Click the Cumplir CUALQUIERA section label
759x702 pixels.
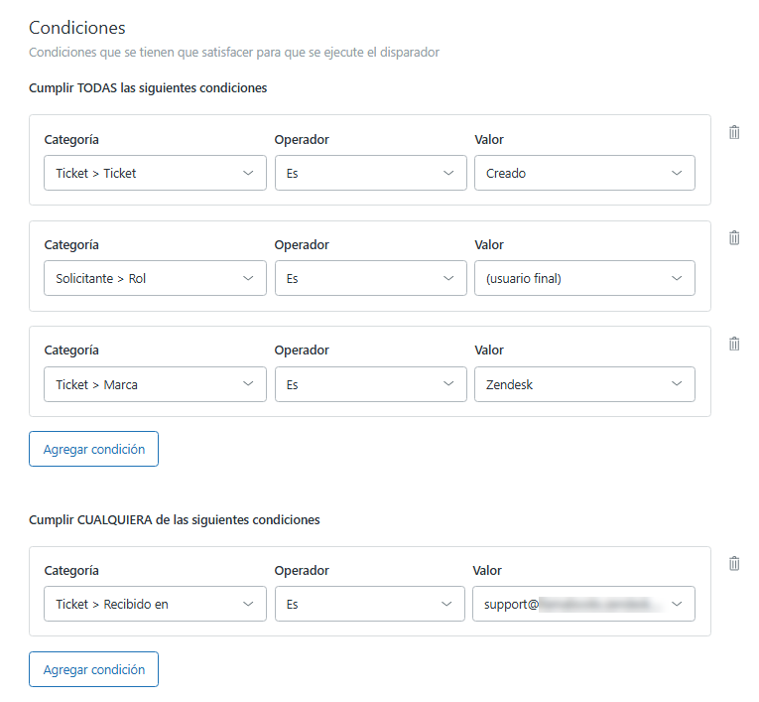click(x=174, y=519)
